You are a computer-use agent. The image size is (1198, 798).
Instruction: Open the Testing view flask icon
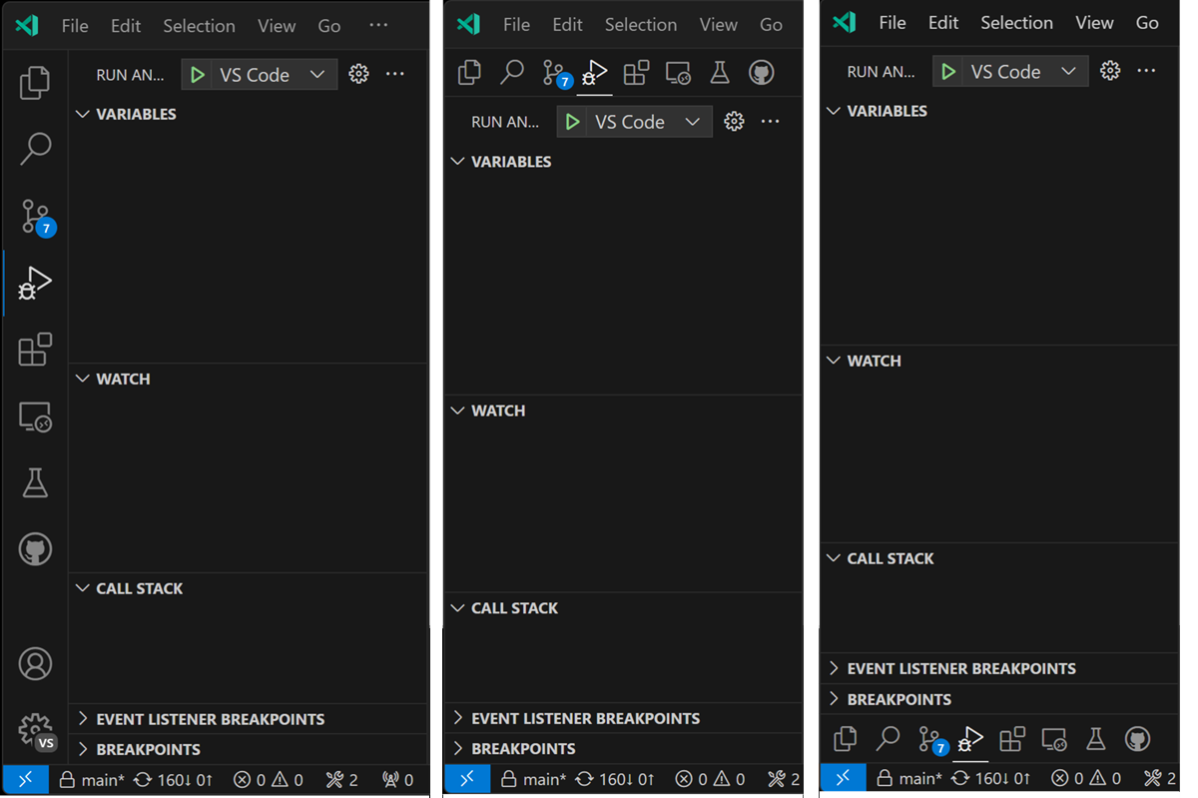coord(34,483)
